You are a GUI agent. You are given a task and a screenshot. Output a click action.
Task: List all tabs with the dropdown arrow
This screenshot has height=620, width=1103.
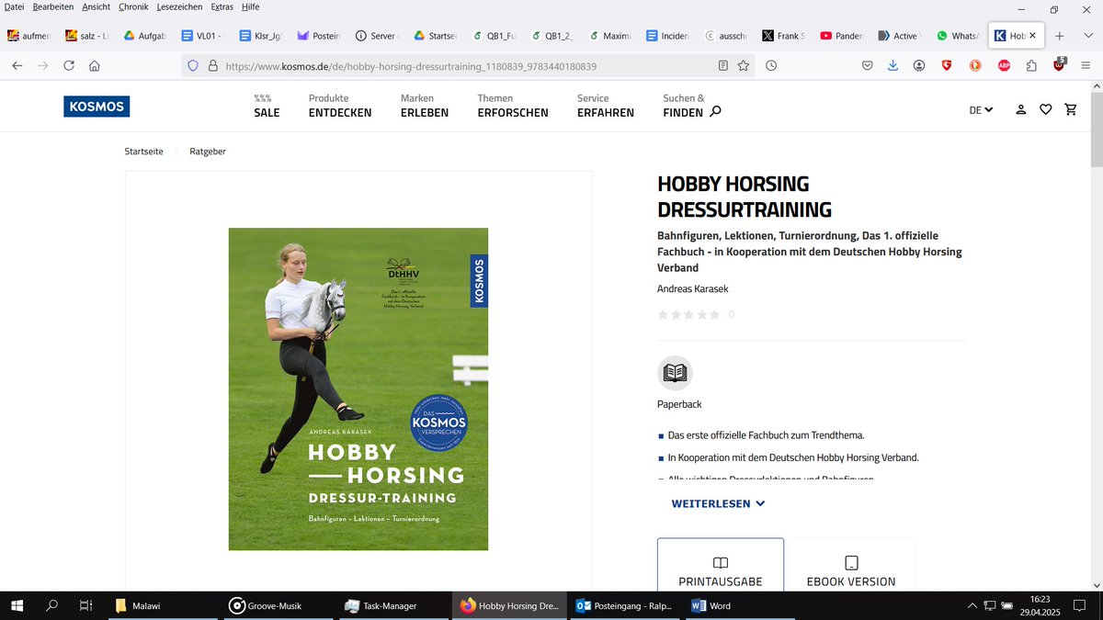pyautogui.click(x=1086, y=36)
